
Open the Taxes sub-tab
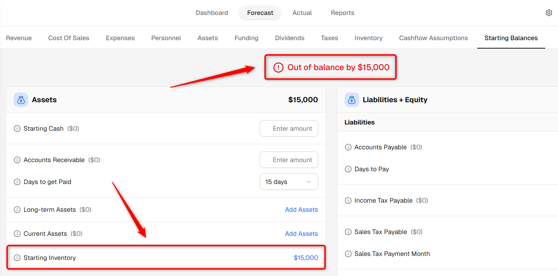pos(329,38)
